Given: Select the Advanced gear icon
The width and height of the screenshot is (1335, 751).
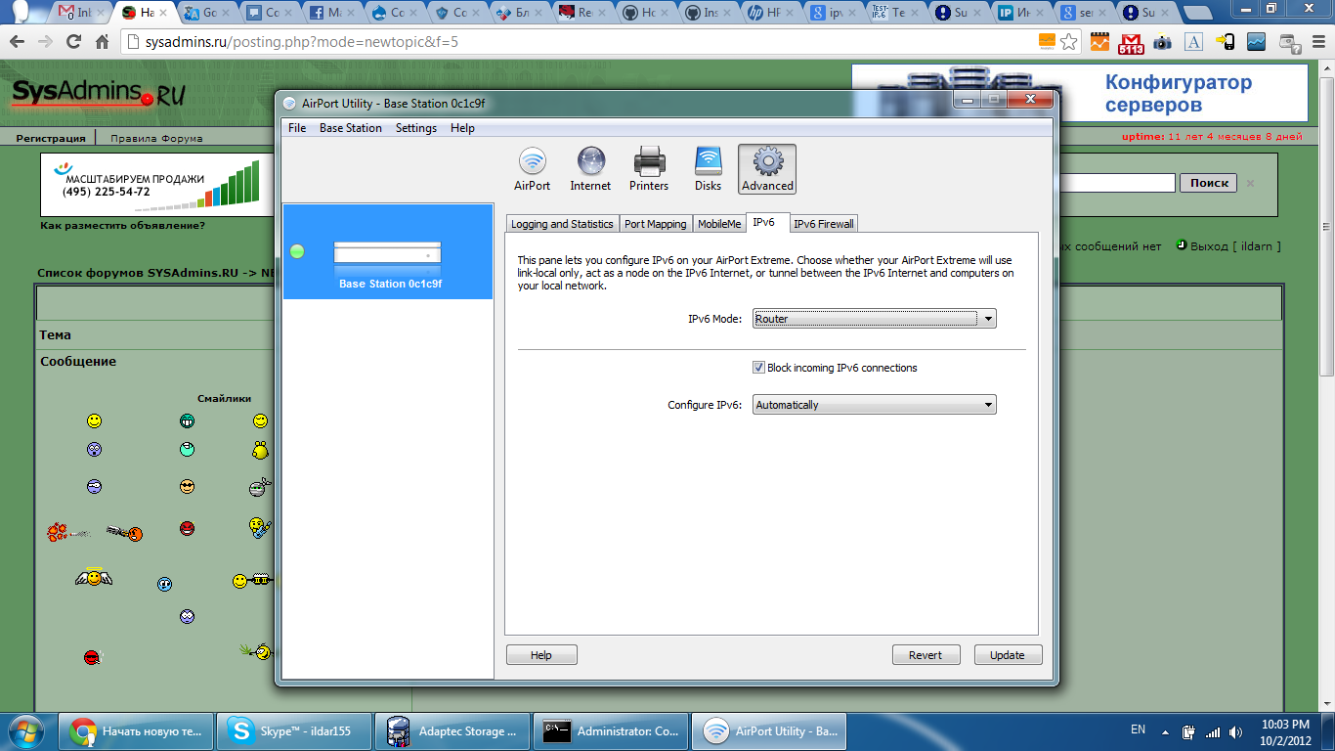Looking at the screenshot, I should point(767,169).
